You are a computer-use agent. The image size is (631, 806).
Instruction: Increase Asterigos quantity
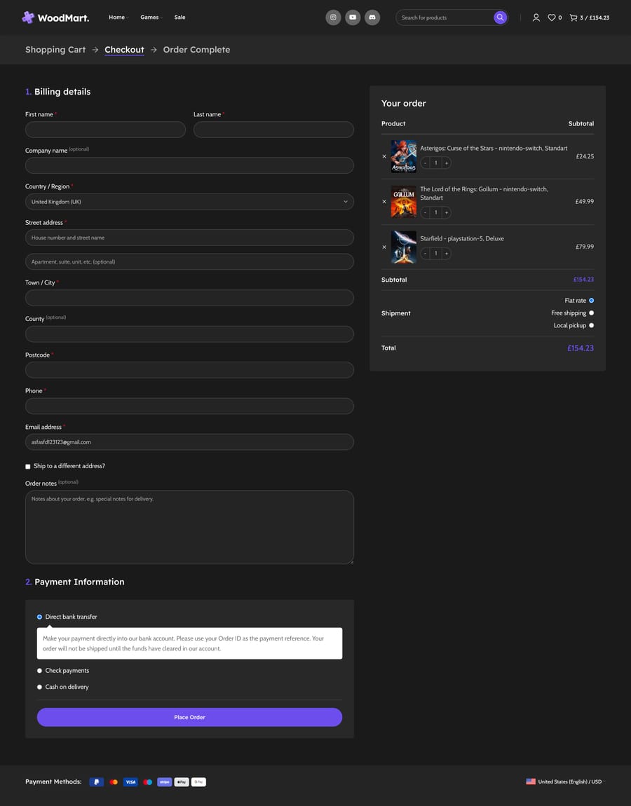[447, 163]
